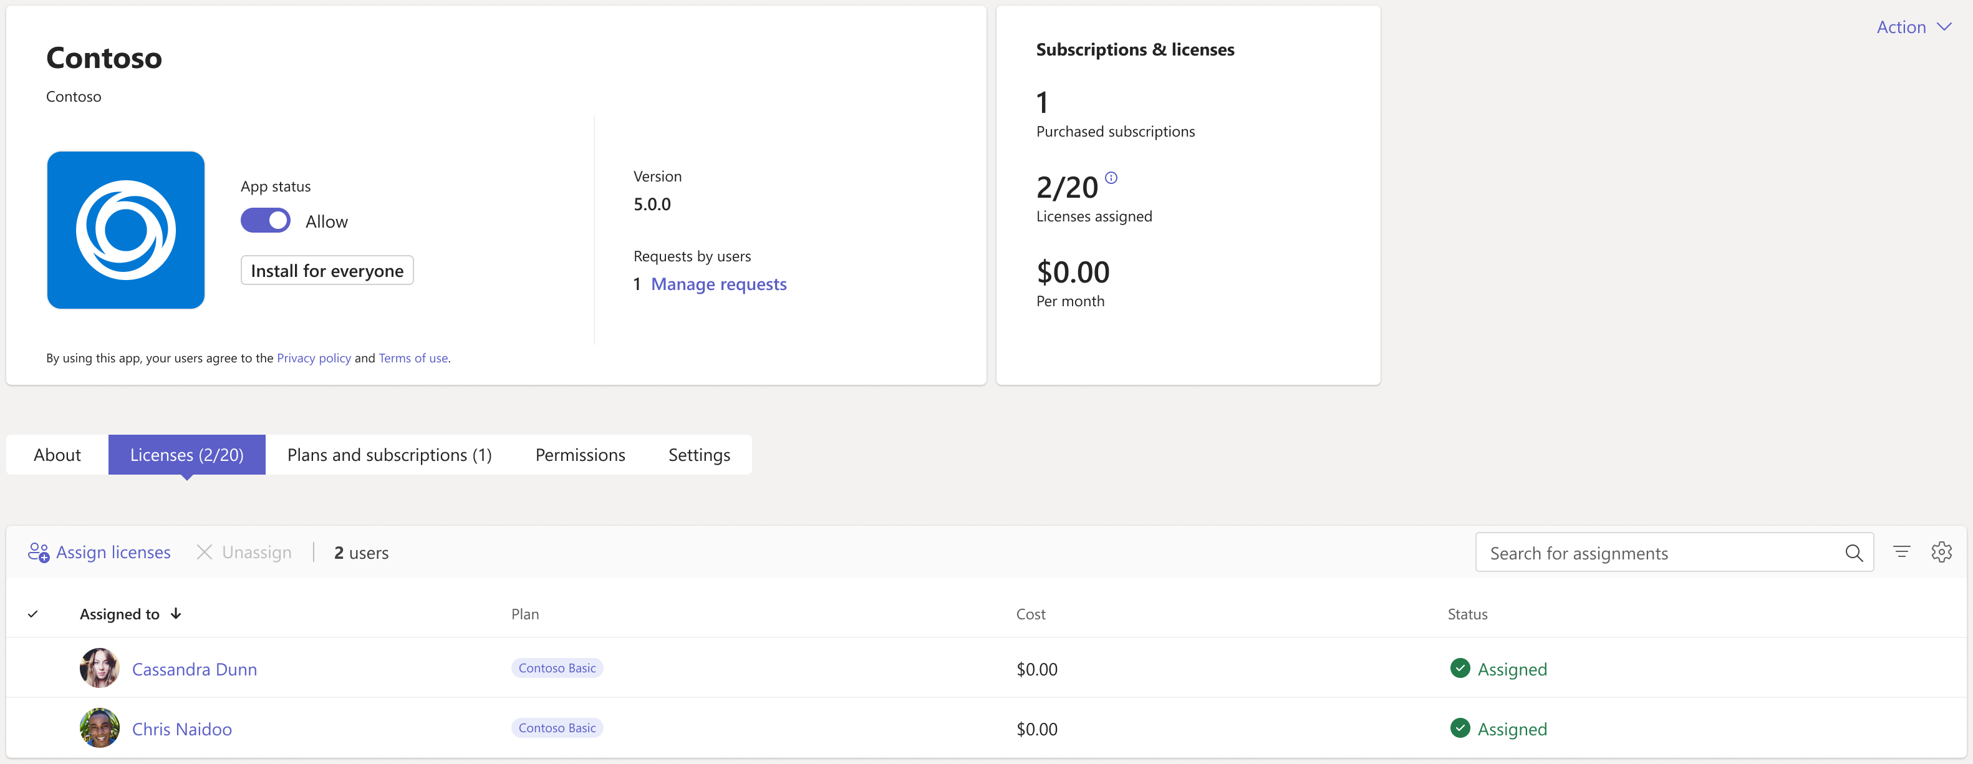The height and width of the screenshot is (764, 1973).
Task: Toggle the App status Allow switch
Action: tap(264, 220)
